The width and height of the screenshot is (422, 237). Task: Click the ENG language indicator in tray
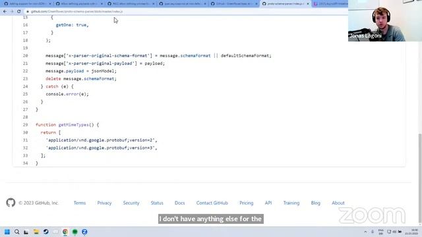381,232
